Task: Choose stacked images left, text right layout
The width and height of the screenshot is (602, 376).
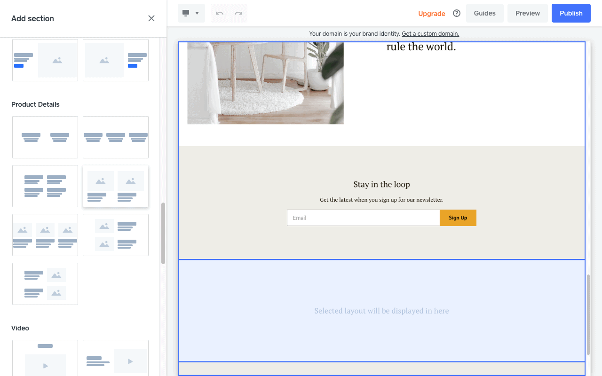Action: click(116, 235)
